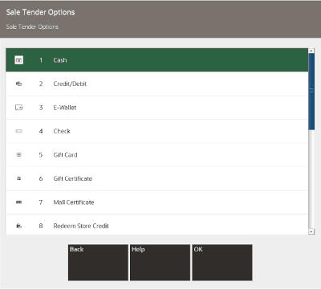Click the Cash tender icon
Screen dimensions: 321x290
pyautogui.click(x=18, y=60)
